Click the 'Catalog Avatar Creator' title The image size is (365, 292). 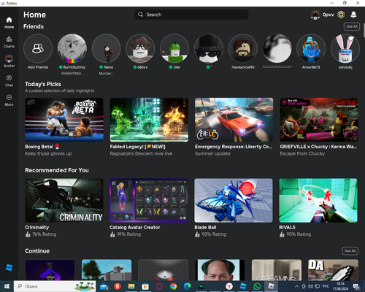(x=135, y=227)
